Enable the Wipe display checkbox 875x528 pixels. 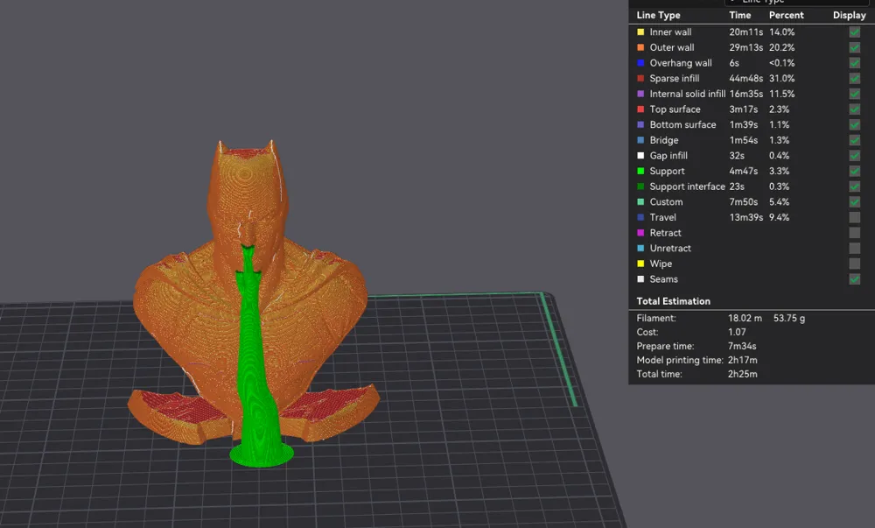coord(854,264)
